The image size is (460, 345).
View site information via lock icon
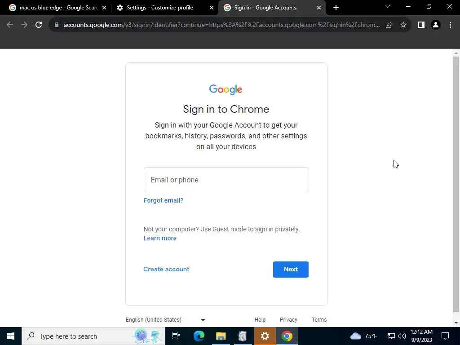pos(57,25)
